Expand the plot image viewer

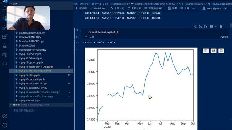(x=214, y=51)
